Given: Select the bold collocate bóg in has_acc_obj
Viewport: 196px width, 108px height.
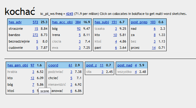Looking at the screenshot, I should point(55,29).
